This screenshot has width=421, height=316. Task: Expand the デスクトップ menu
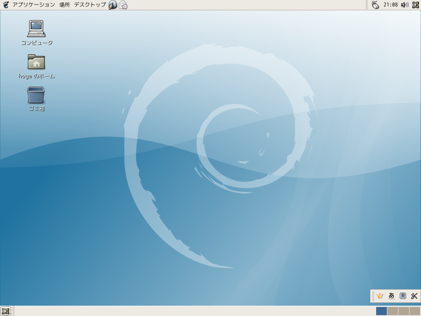coord(90,5)
